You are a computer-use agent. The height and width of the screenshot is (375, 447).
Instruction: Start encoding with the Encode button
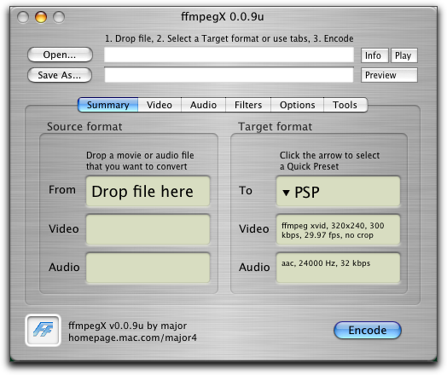pyautogui.click(x=368, y=331)
